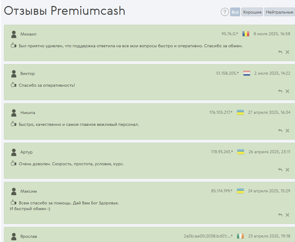
Task: Click the user avatar next to Виктор
Action: click(x=14, y=74)
